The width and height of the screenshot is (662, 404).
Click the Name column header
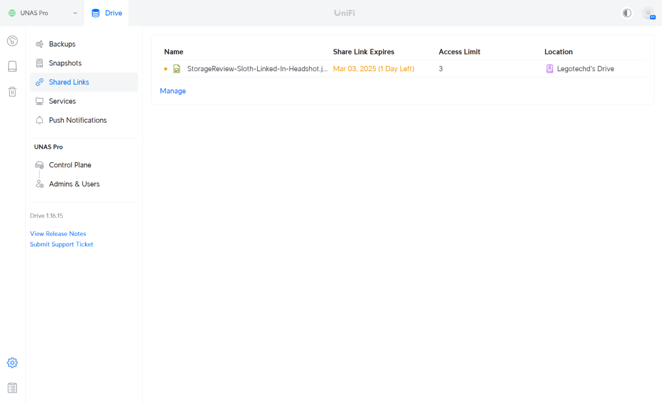(x=174, y=52)
